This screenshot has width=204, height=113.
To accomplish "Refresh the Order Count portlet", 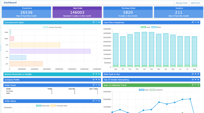I will click(x=93, y=85).
